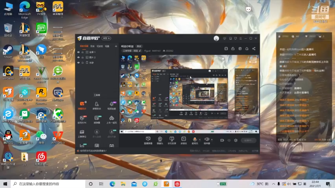Open the Recycle Bin on the desktop
Image resolution: width=335 pixels, height=188 pixels.
point(8,30)
